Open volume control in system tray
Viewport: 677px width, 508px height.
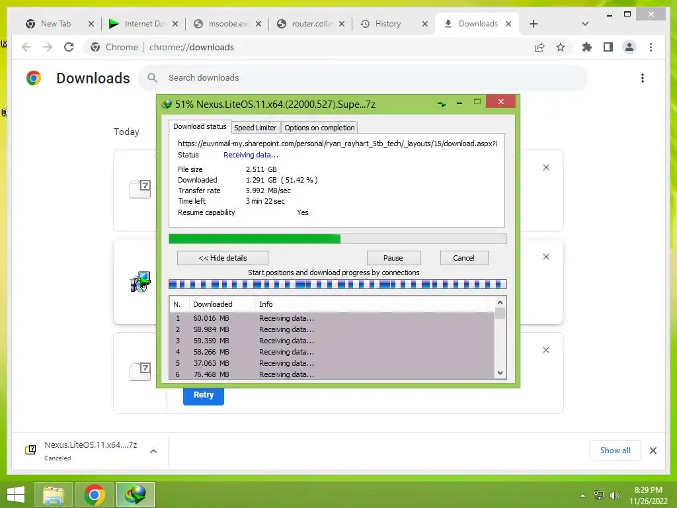pos(614,495)
